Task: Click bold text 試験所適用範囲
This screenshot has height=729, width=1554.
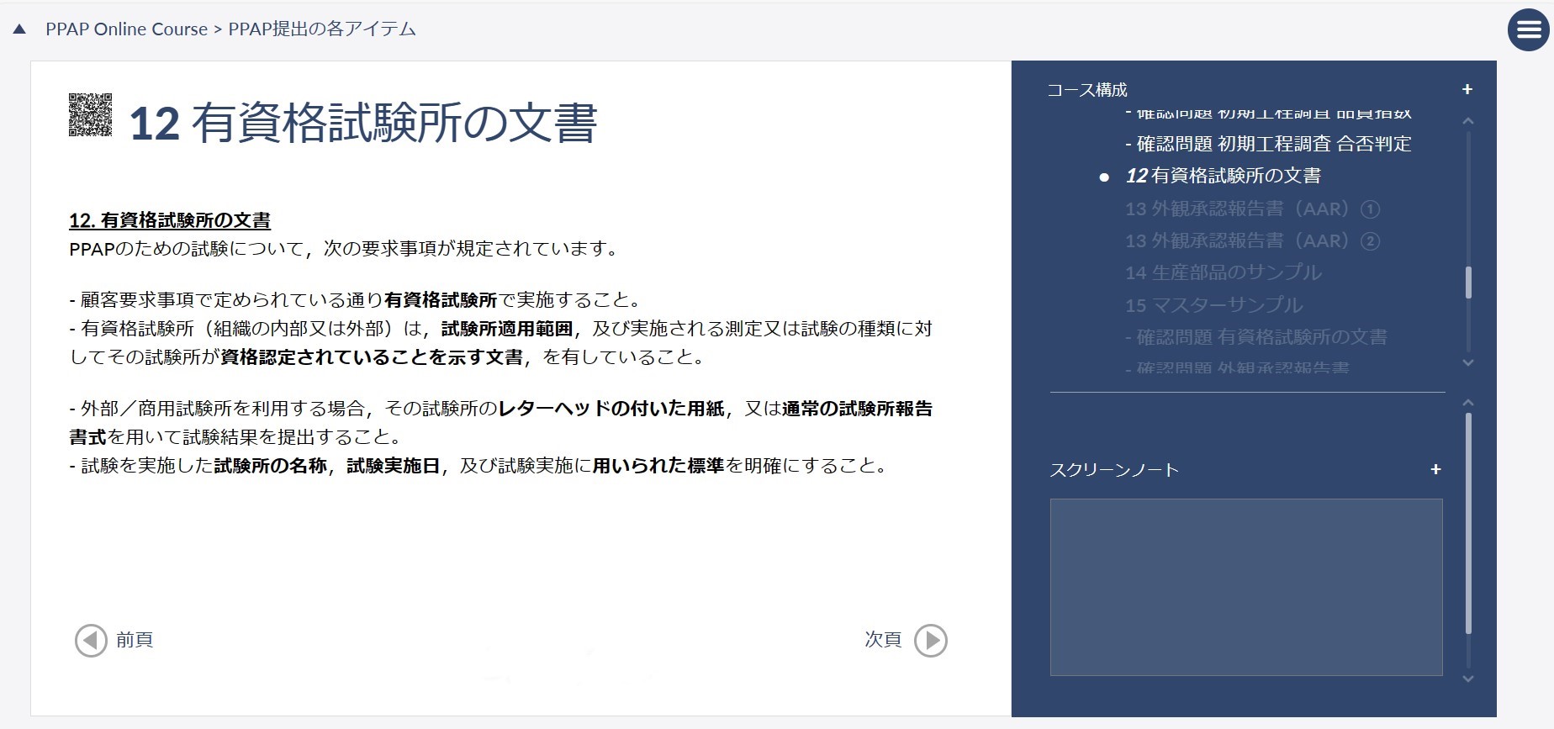Action: coord(507,329)
